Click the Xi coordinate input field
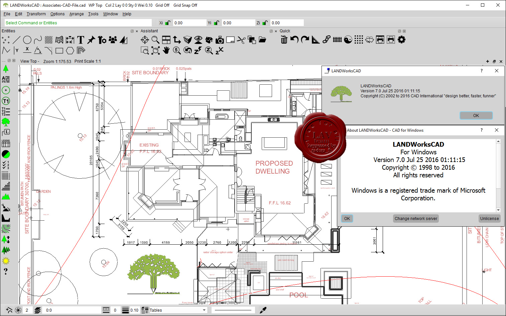The width and height of the screenshot is (506, 316). coord(189,23)
